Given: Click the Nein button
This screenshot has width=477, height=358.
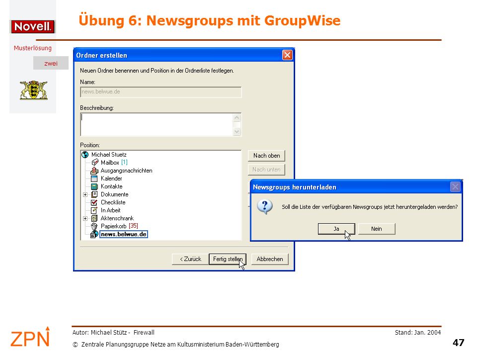Looking at the screenshot, I should (x=377, y=229).
